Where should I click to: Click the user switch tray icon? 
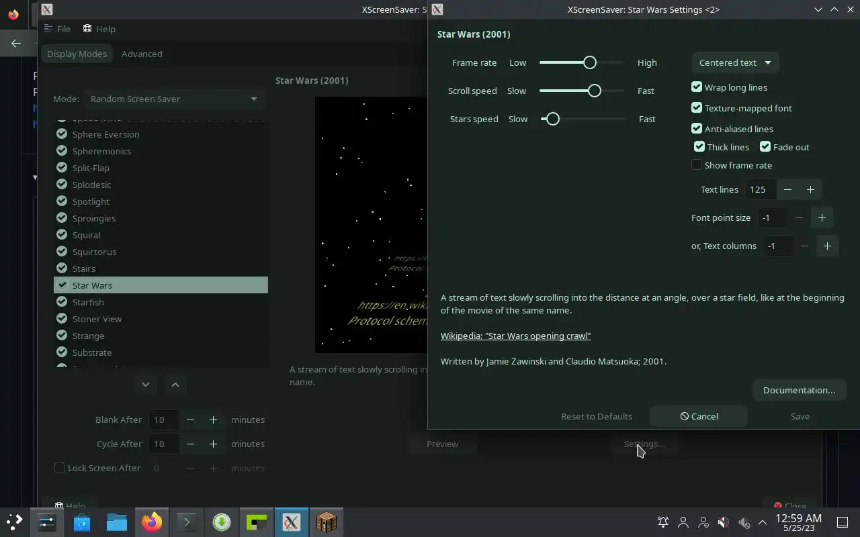coord(703,522)
